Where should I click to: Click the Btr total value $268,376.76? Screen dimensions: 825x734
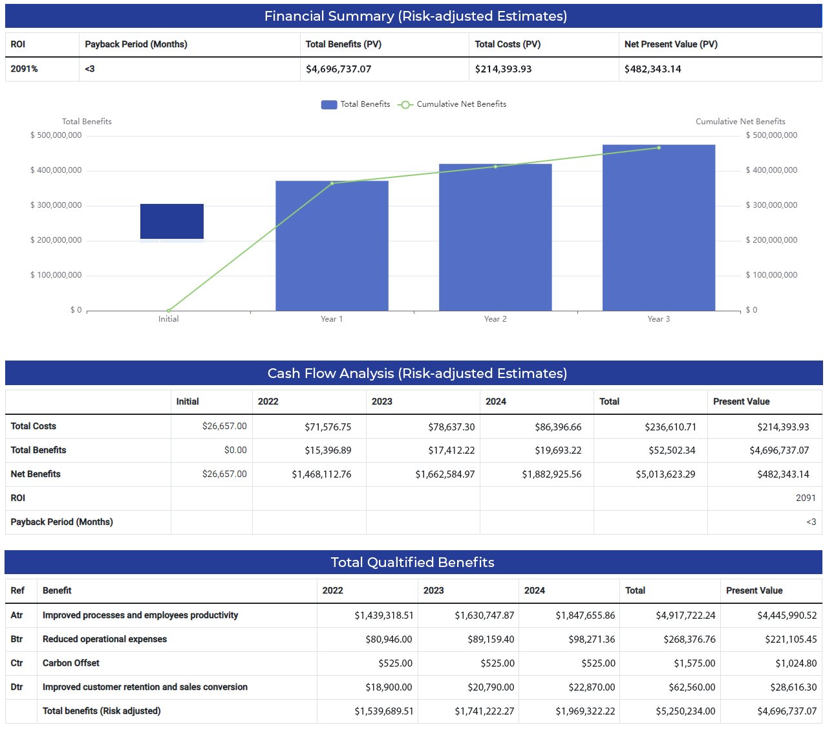[x=689, y=639]
